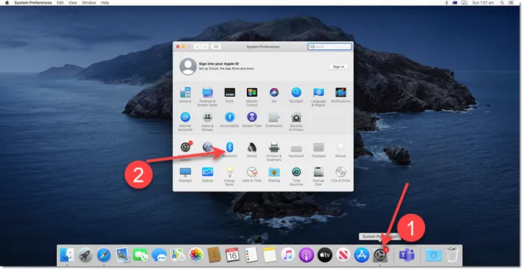Open Finder from the Dock
Image resolution: width=524 pixels, height=271 pixels.
[x=67, y=255]
